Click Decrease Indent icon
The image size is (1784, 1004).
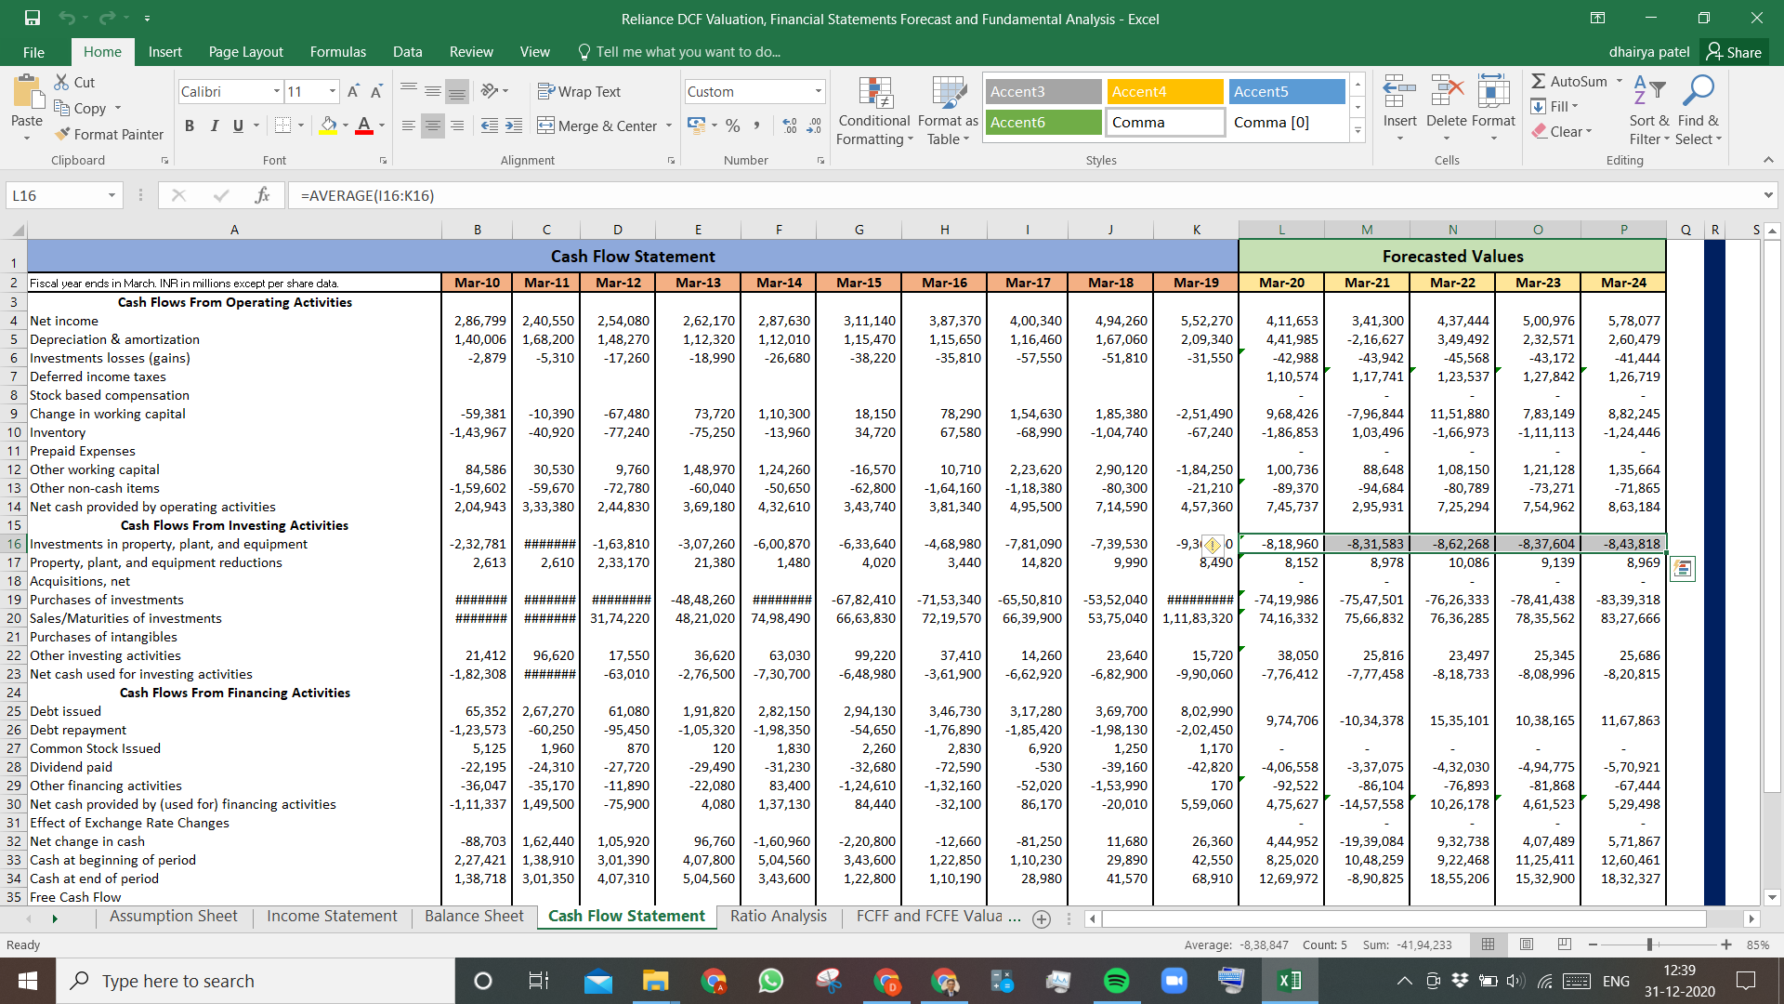[489, 125]
